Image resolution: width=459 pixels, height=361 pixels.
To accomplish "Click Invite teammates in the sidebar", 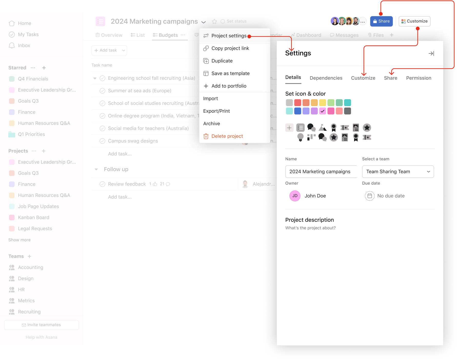I will [41, 325].
